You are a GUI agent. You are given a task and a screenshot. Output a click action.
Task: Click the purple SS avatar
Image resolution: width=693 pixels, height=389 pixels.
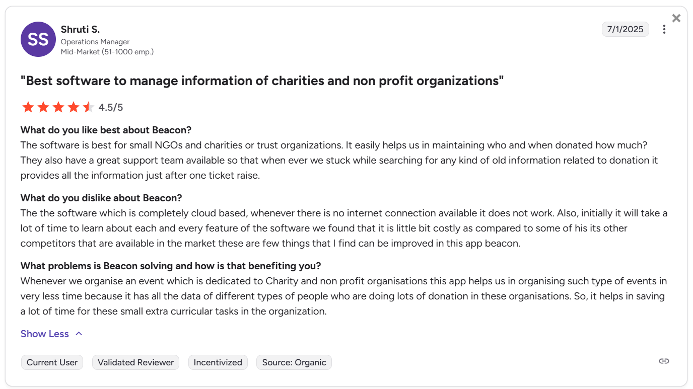38,39
